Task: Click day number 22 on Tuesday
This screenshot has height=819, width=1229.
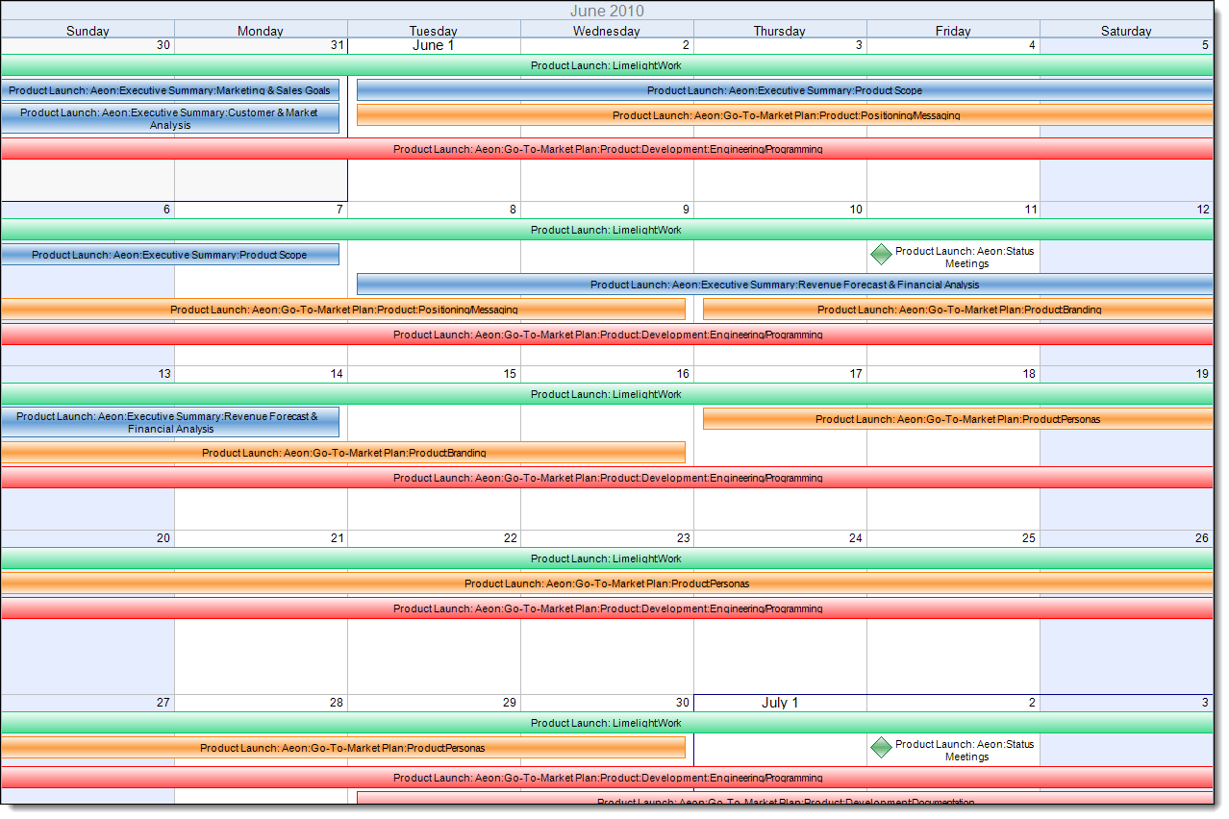Action: (x=510, y=538)
